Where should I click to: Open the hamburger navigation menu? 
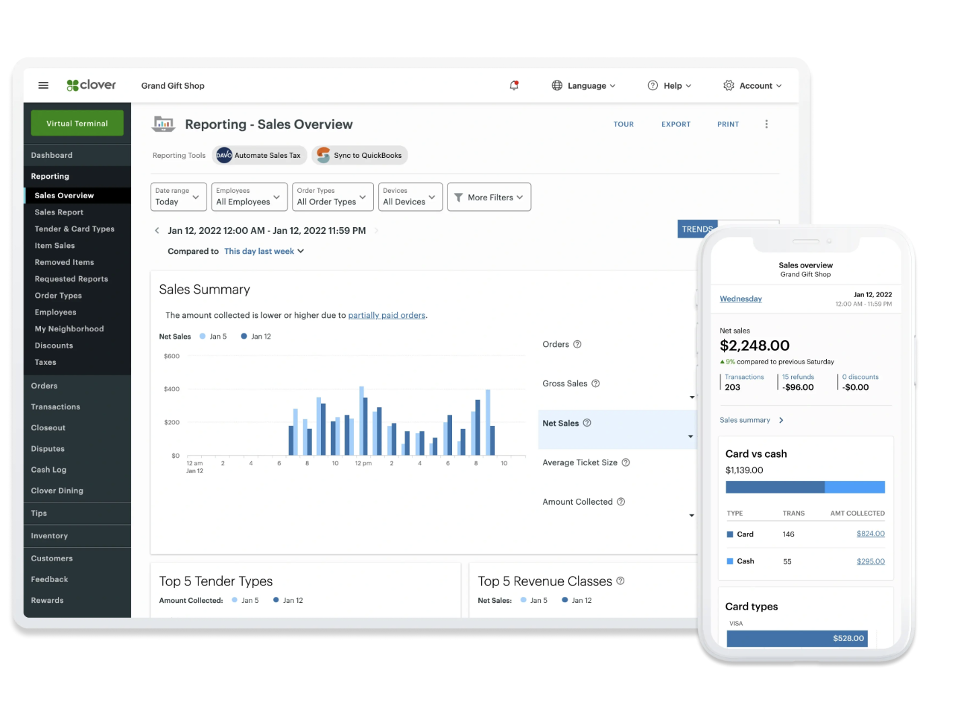pos(44,85)
